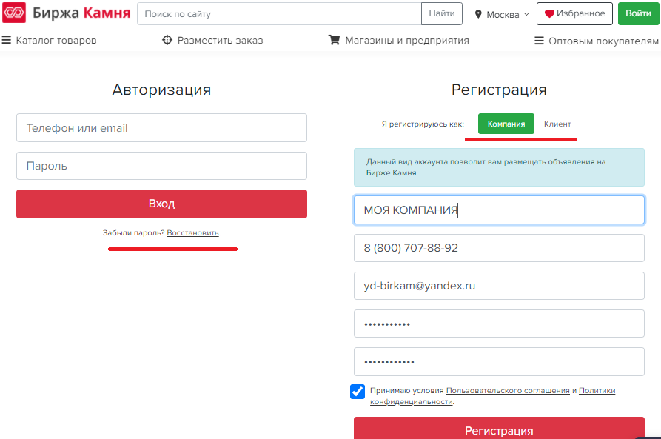This screenshot has height=439, width=661.
Task: Click the Биржа Камня logo icon
Action: (14, 13)
